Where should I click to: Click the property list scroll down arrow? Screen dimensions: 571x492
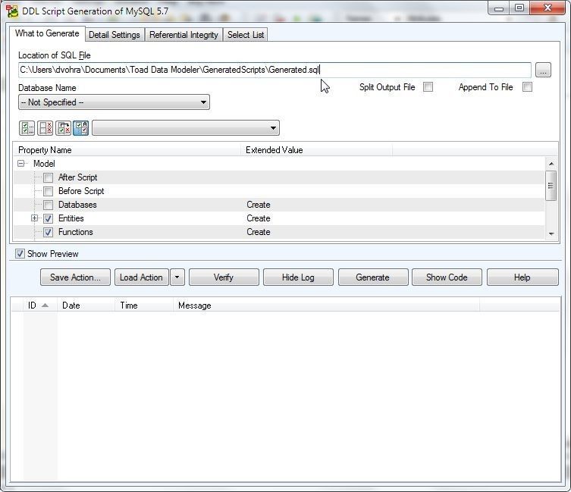click(x=551, y=233)
